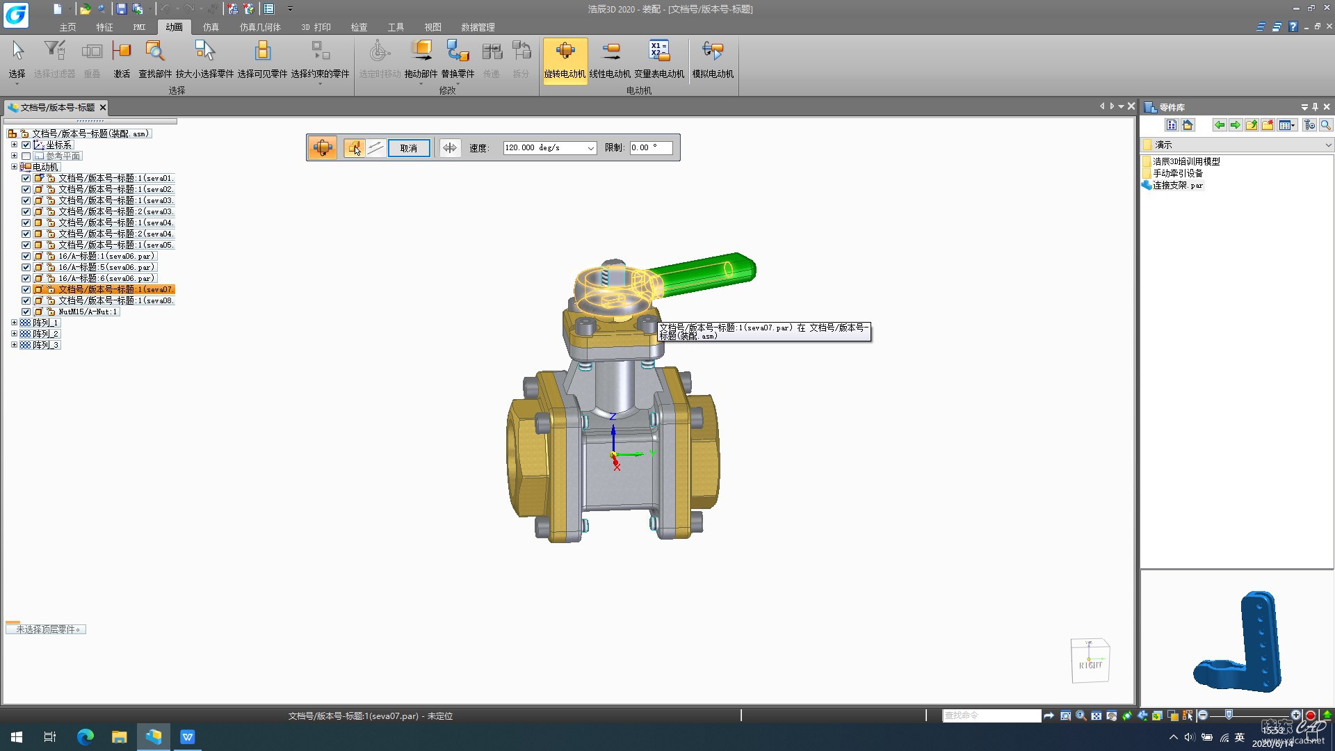Uncheck the seva05 part checkbox
Image resolution: width=1335 pixels, height=751 pixels.
26,245
